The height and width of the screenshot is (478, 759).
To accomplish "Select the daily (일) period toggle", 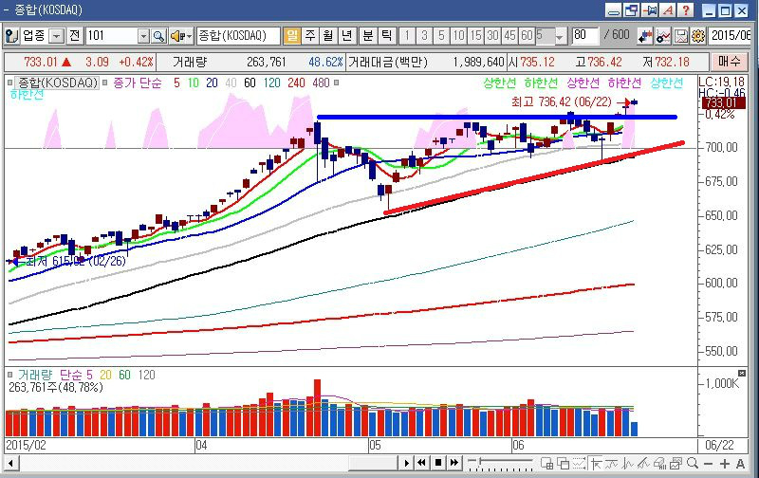I will [x=292, y=36].
